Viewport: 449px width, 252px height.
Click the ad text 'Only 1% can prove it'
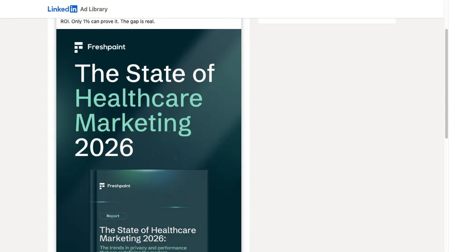pyautogui.click(x=95, y=21)
